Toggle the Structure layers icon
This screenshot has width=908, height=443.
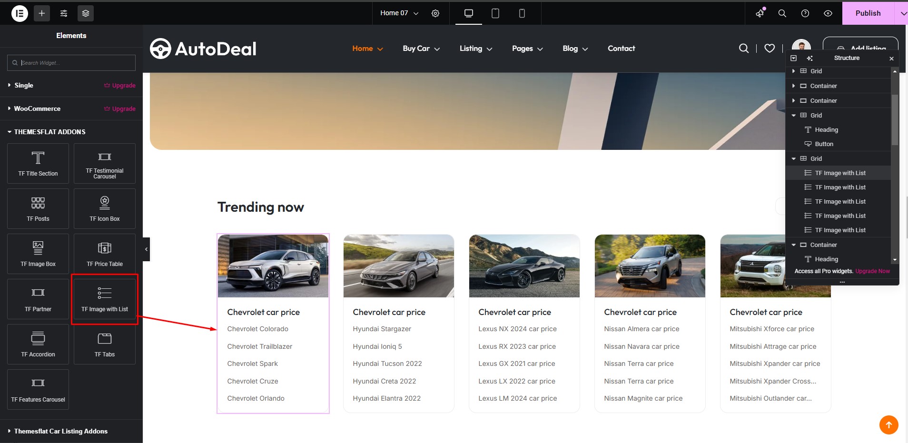(x=86, y=13)
